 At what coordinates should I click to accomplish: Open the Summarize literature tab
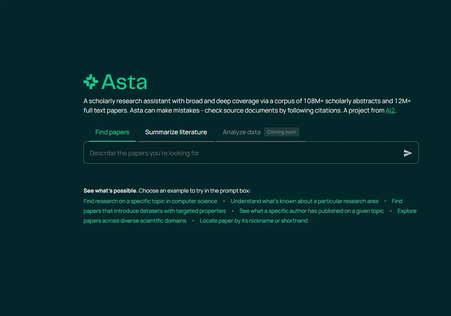coord(176,132)
